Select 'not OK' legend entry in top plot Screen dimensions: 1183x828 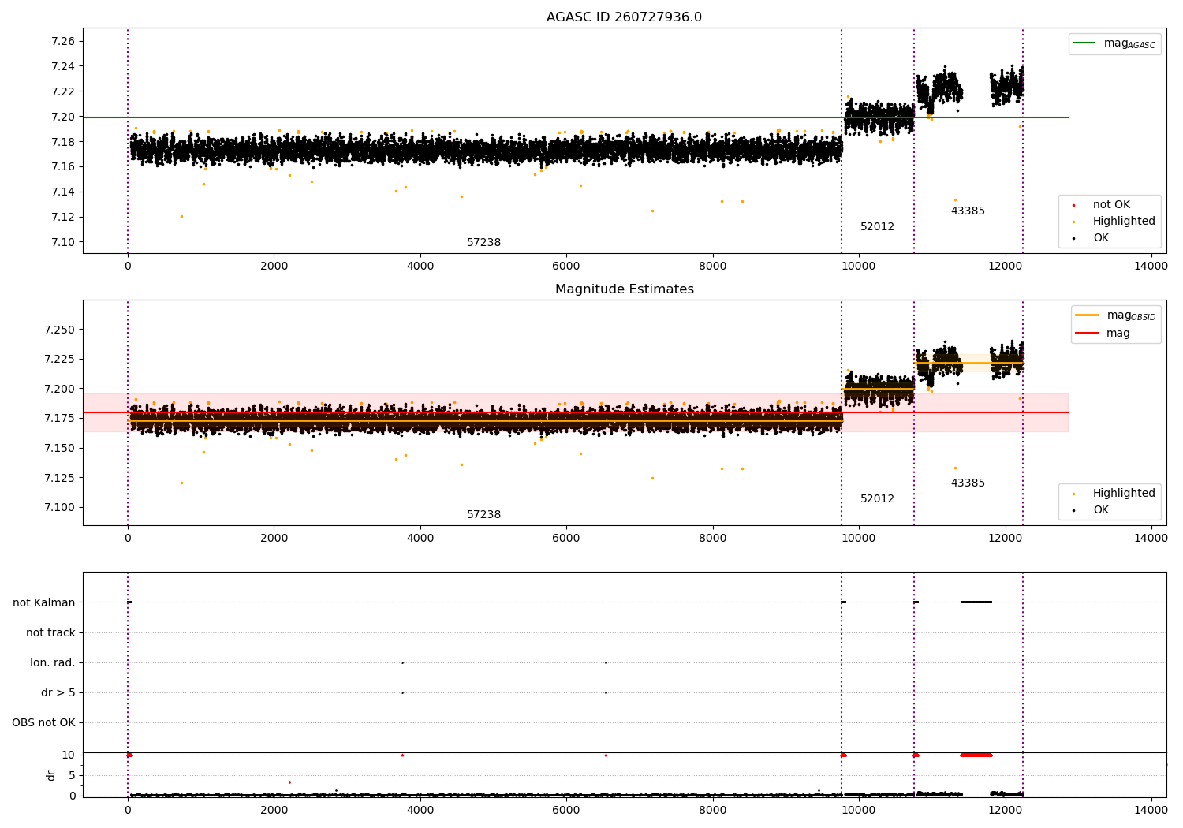point(1111,204)
